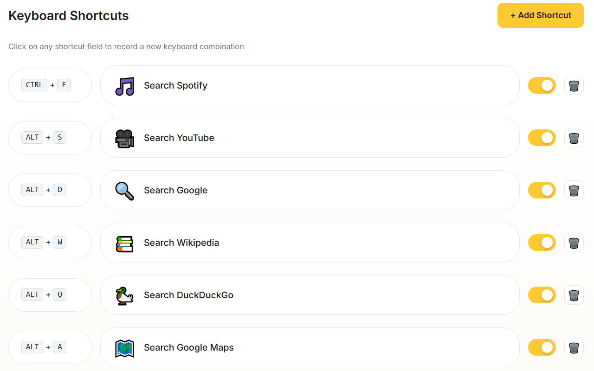Click the books icon for Wikipedia
594x371 pixels.
(124, 243)
